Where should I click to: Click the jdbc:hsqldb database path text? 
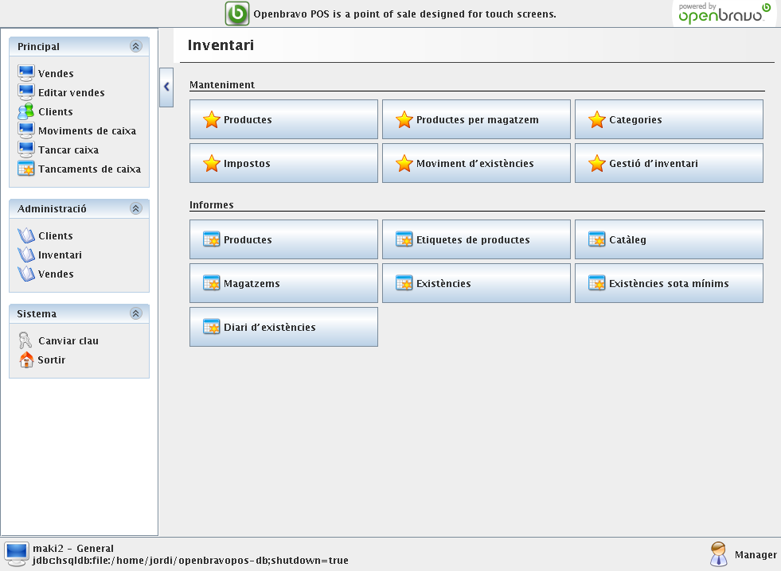pos(190,561)
